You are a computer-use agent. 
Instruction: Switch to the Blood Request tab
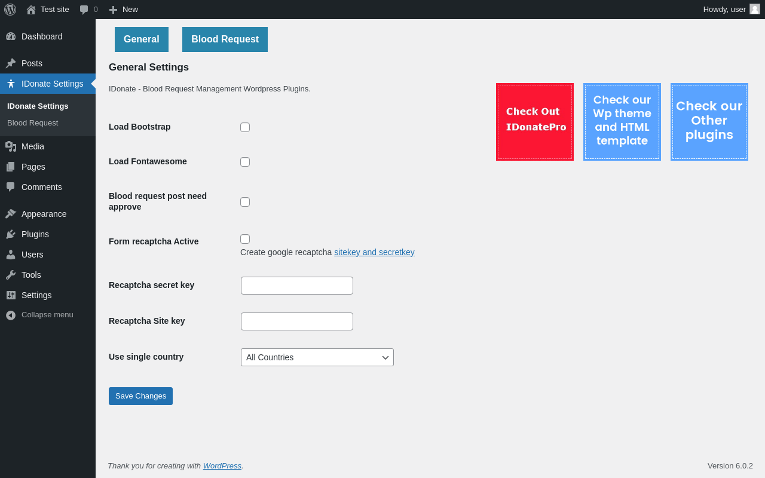click(x=225, y=39)
